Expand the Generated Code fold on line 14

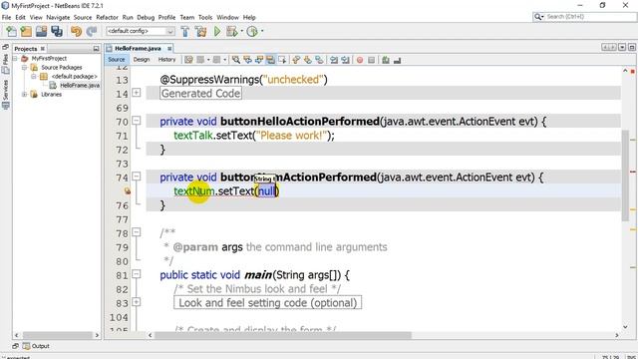(x=137, y=93)
